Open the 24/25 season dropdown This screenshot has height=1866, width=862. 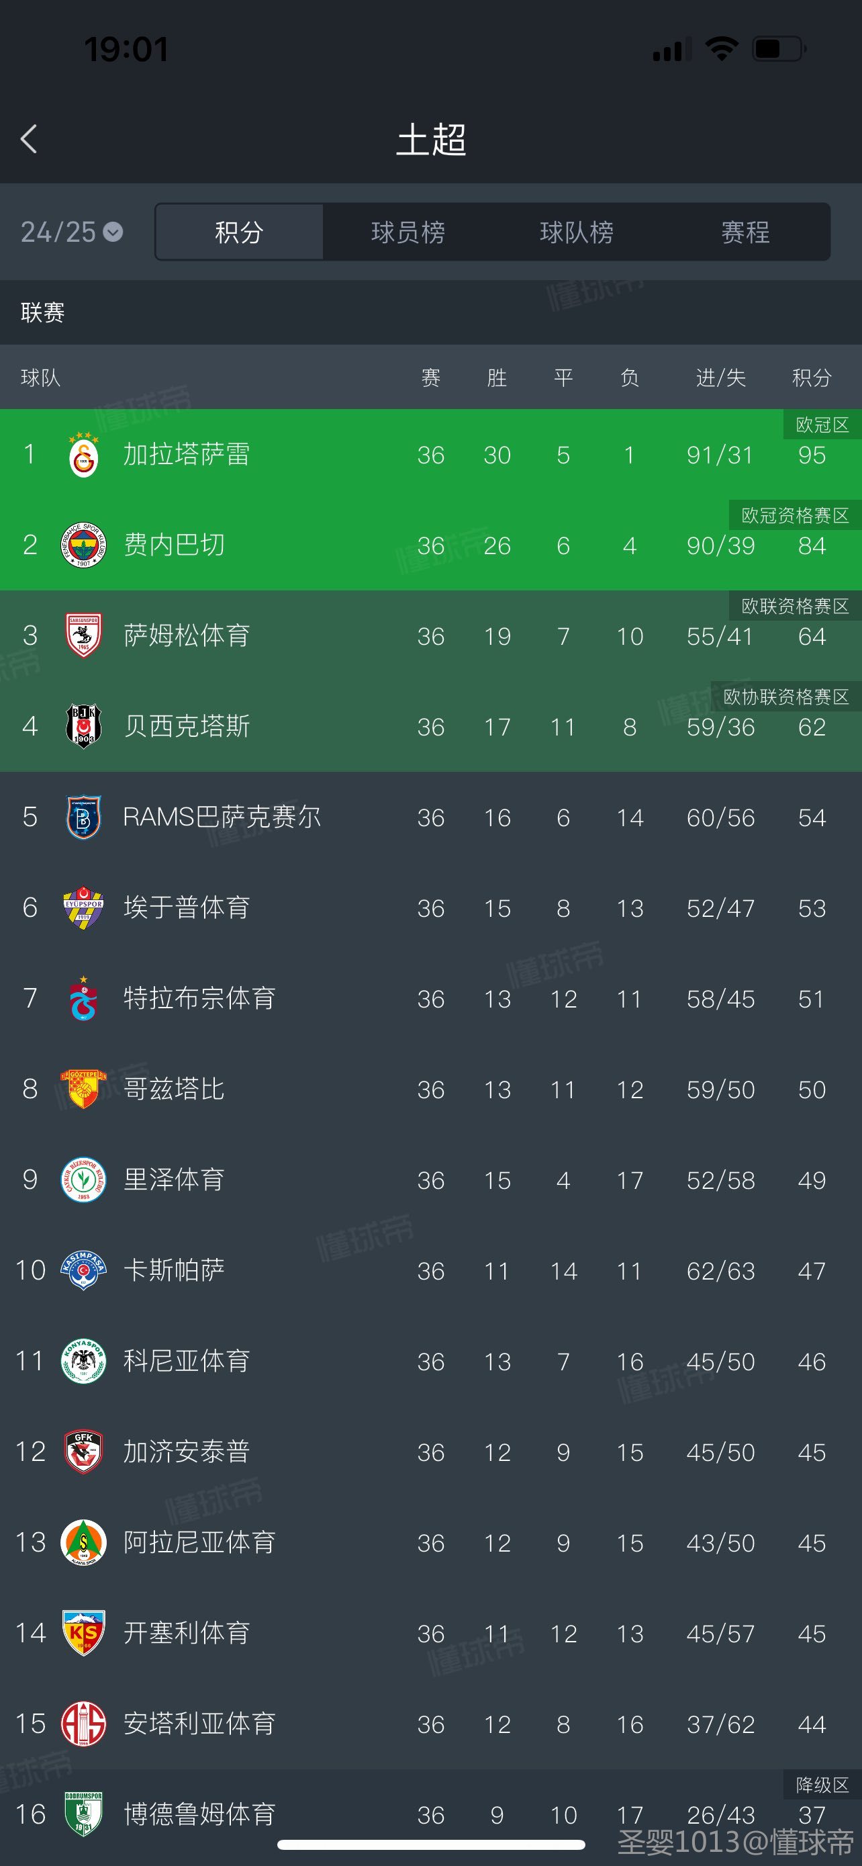[x=72, y=232]
